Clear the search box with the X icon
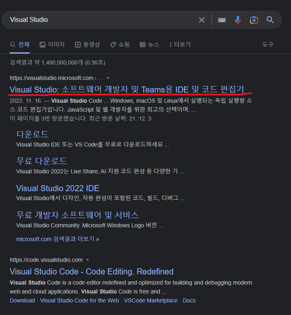 pos(202,20)
